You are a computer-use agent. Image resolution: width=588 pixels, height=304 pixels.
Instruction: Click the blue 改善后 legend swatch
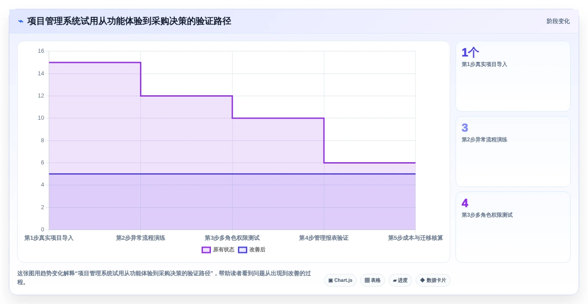[x=242, y=250]
